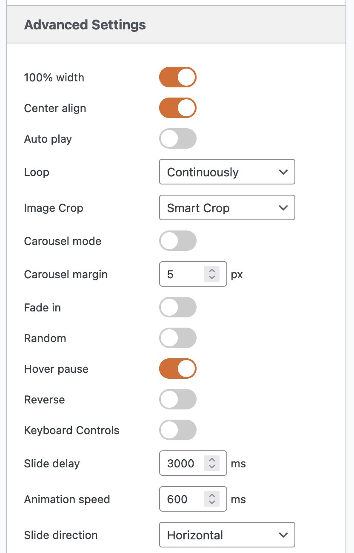Click the Carousel margin stepper arrows
Viewport: 354px width, 553px height.
[x=211, y=274]
